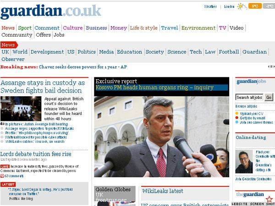Open the Business section
The image size is (275, 206).
click(x=96, y=28)
